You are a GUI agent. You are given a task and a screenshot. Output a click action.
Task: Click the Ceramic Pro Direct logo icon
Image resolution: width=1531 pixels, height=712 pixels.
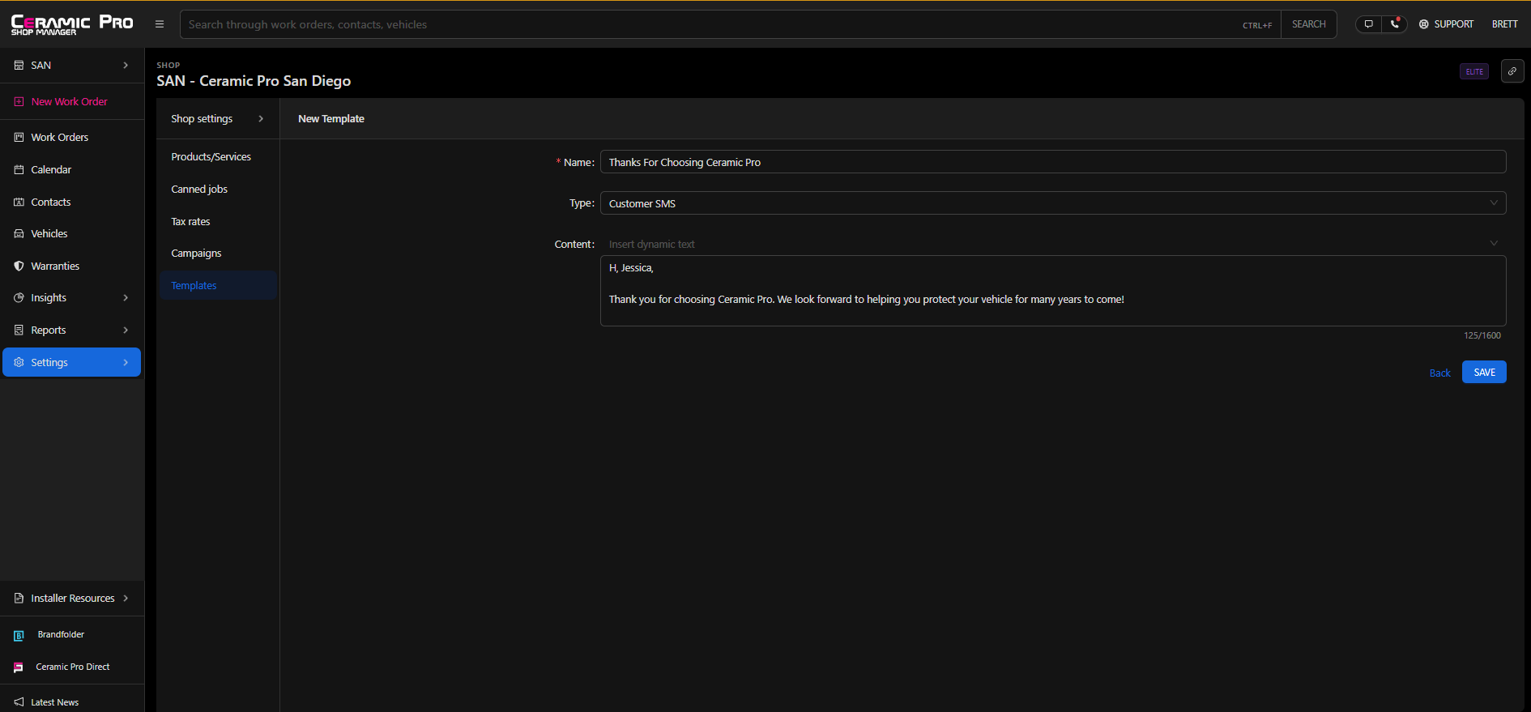pos(19,667)
